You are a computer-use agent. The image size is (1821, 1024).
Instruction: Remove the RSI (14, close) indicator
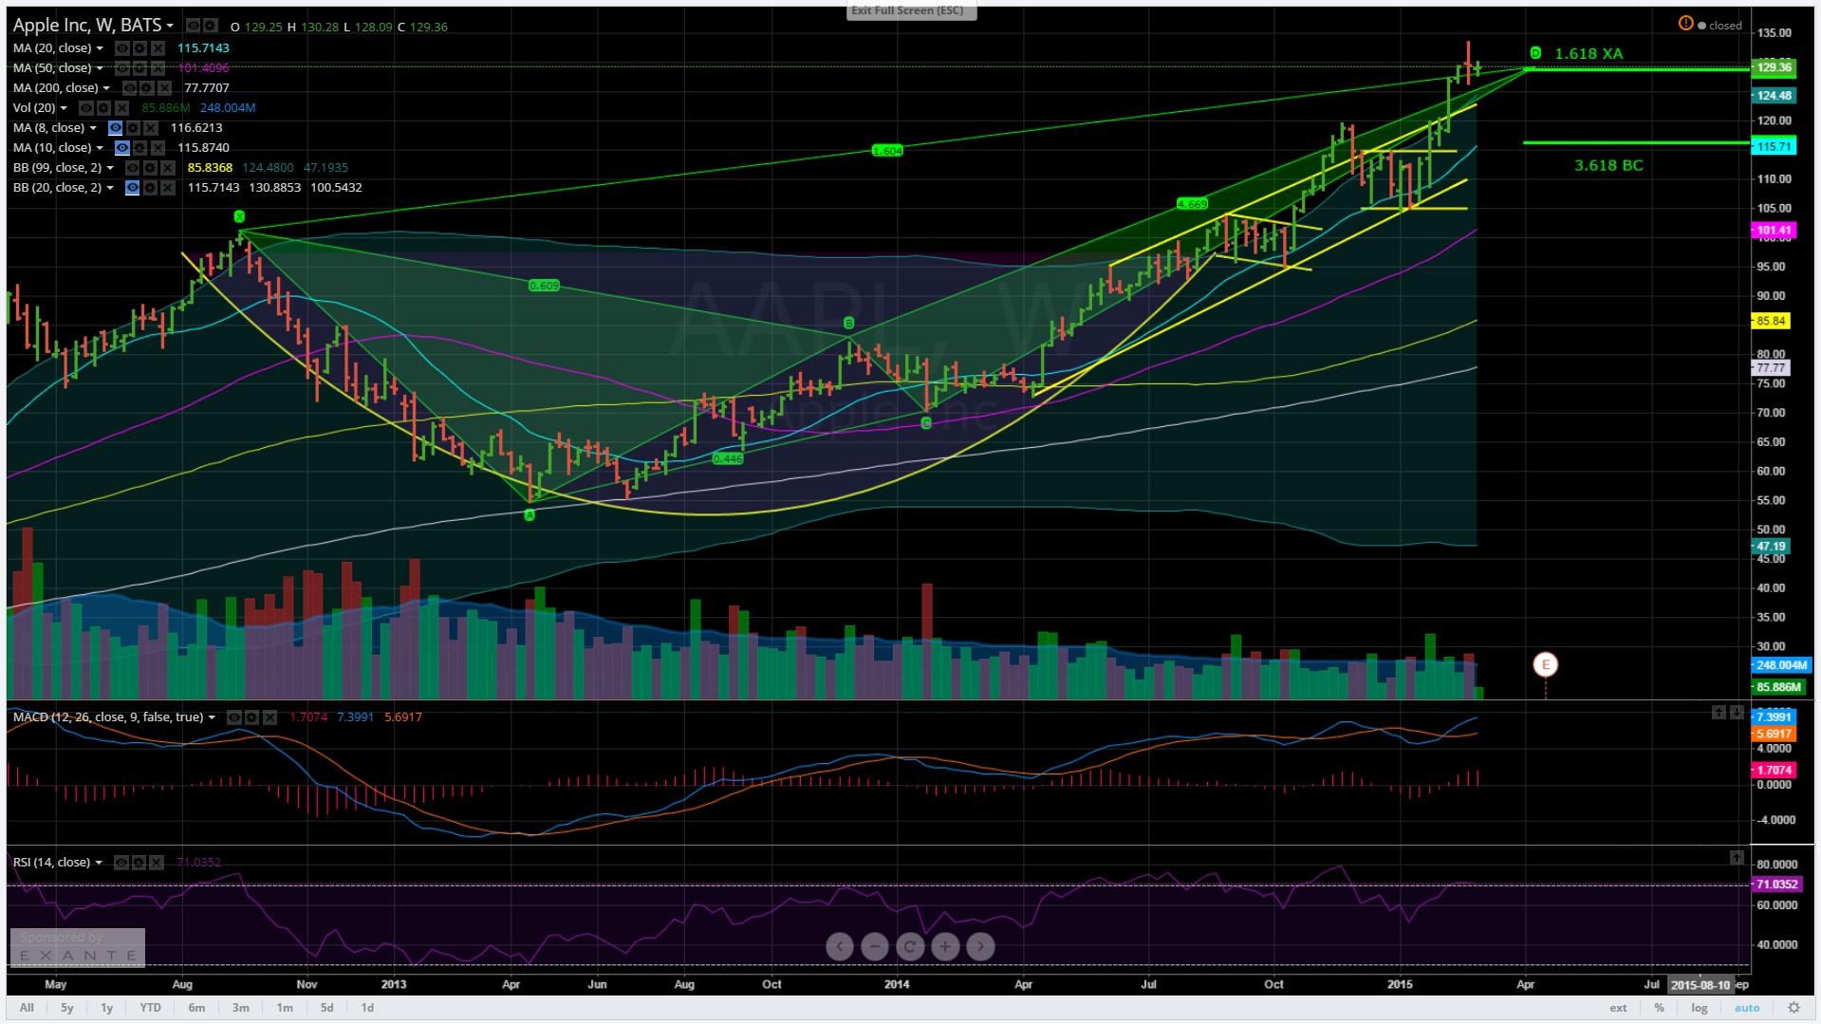[x=157, y=863]
